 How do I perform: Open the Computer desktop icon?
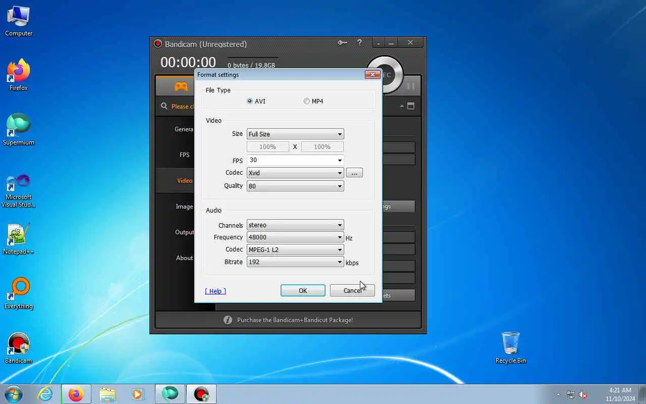point(19,21)
